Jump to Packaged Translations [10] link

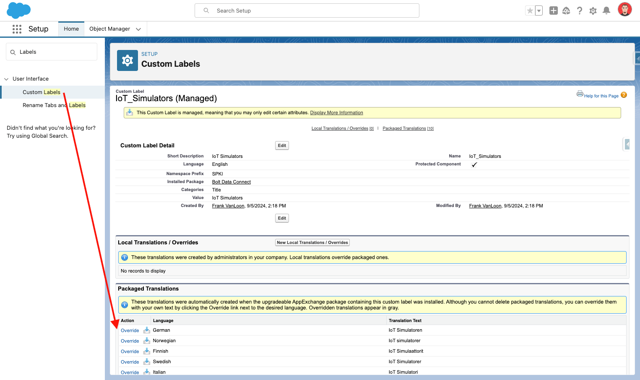click(408, 128)
